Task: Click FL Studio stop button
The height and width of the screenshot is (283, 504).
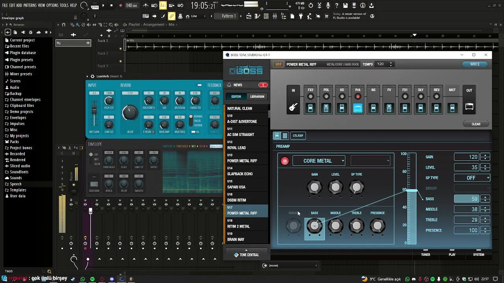Action: click(111, 6)
